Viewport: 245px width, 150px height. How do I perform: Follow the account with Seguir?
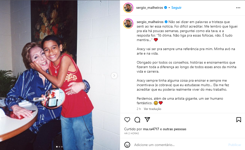tap(176, 8)
